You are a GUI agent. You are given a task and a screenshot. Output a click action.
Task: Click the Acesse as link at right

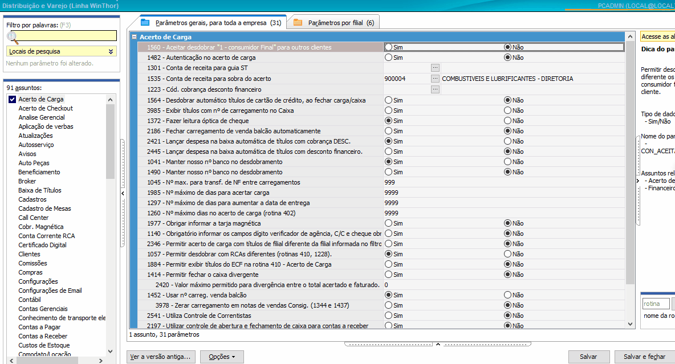[658, 36]
